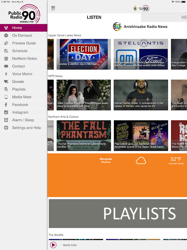Click the Schedule clock icon

pos(6,51)
